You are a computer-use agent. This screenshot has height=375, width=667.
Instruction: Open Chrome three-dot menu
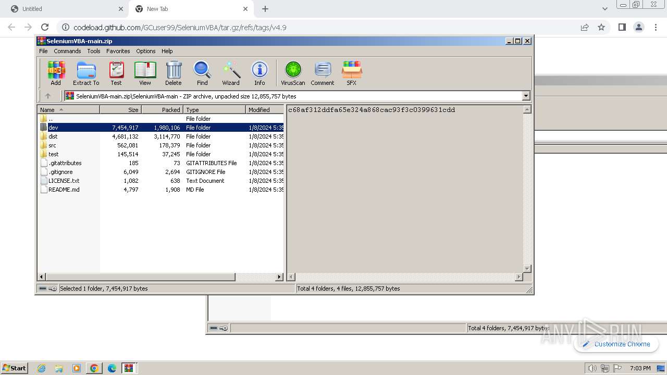[655, 27]
